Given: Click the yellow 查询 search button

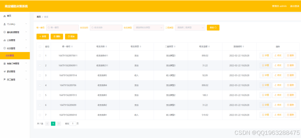Looking at the screenshot, I should (x=213, y=28).
